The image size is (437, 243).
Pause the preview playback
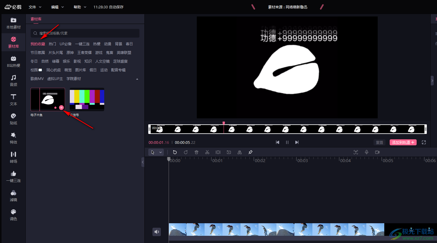(287, 142)
